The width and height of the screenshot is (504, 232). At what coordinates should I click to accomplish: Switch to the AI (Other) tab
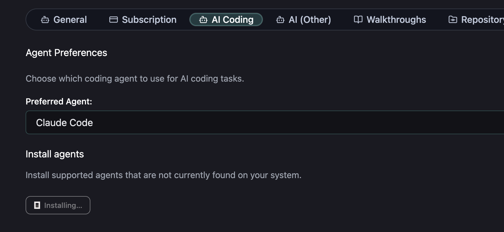pos(303,19)
